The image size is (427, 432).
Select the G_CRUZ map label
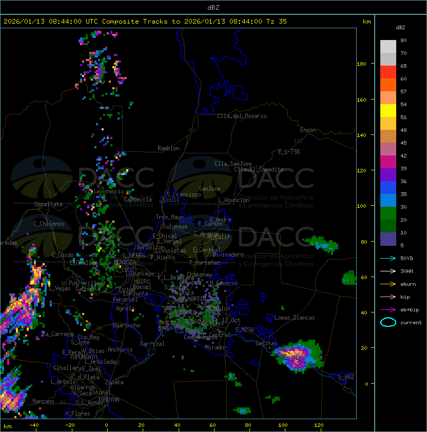click(125, 269)
